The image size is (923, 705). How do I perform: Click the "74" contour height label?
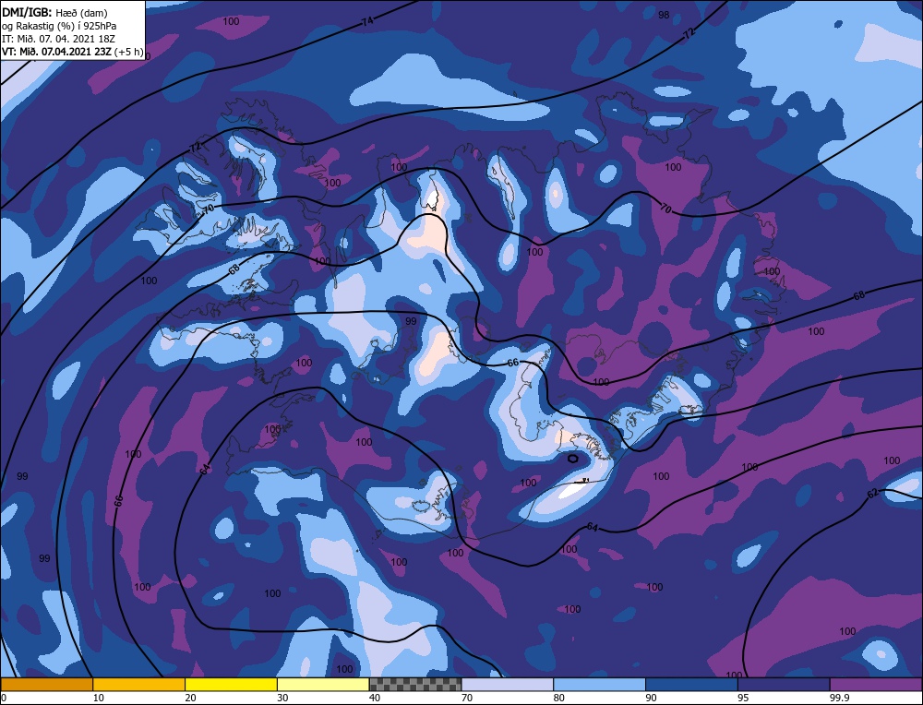367,21
